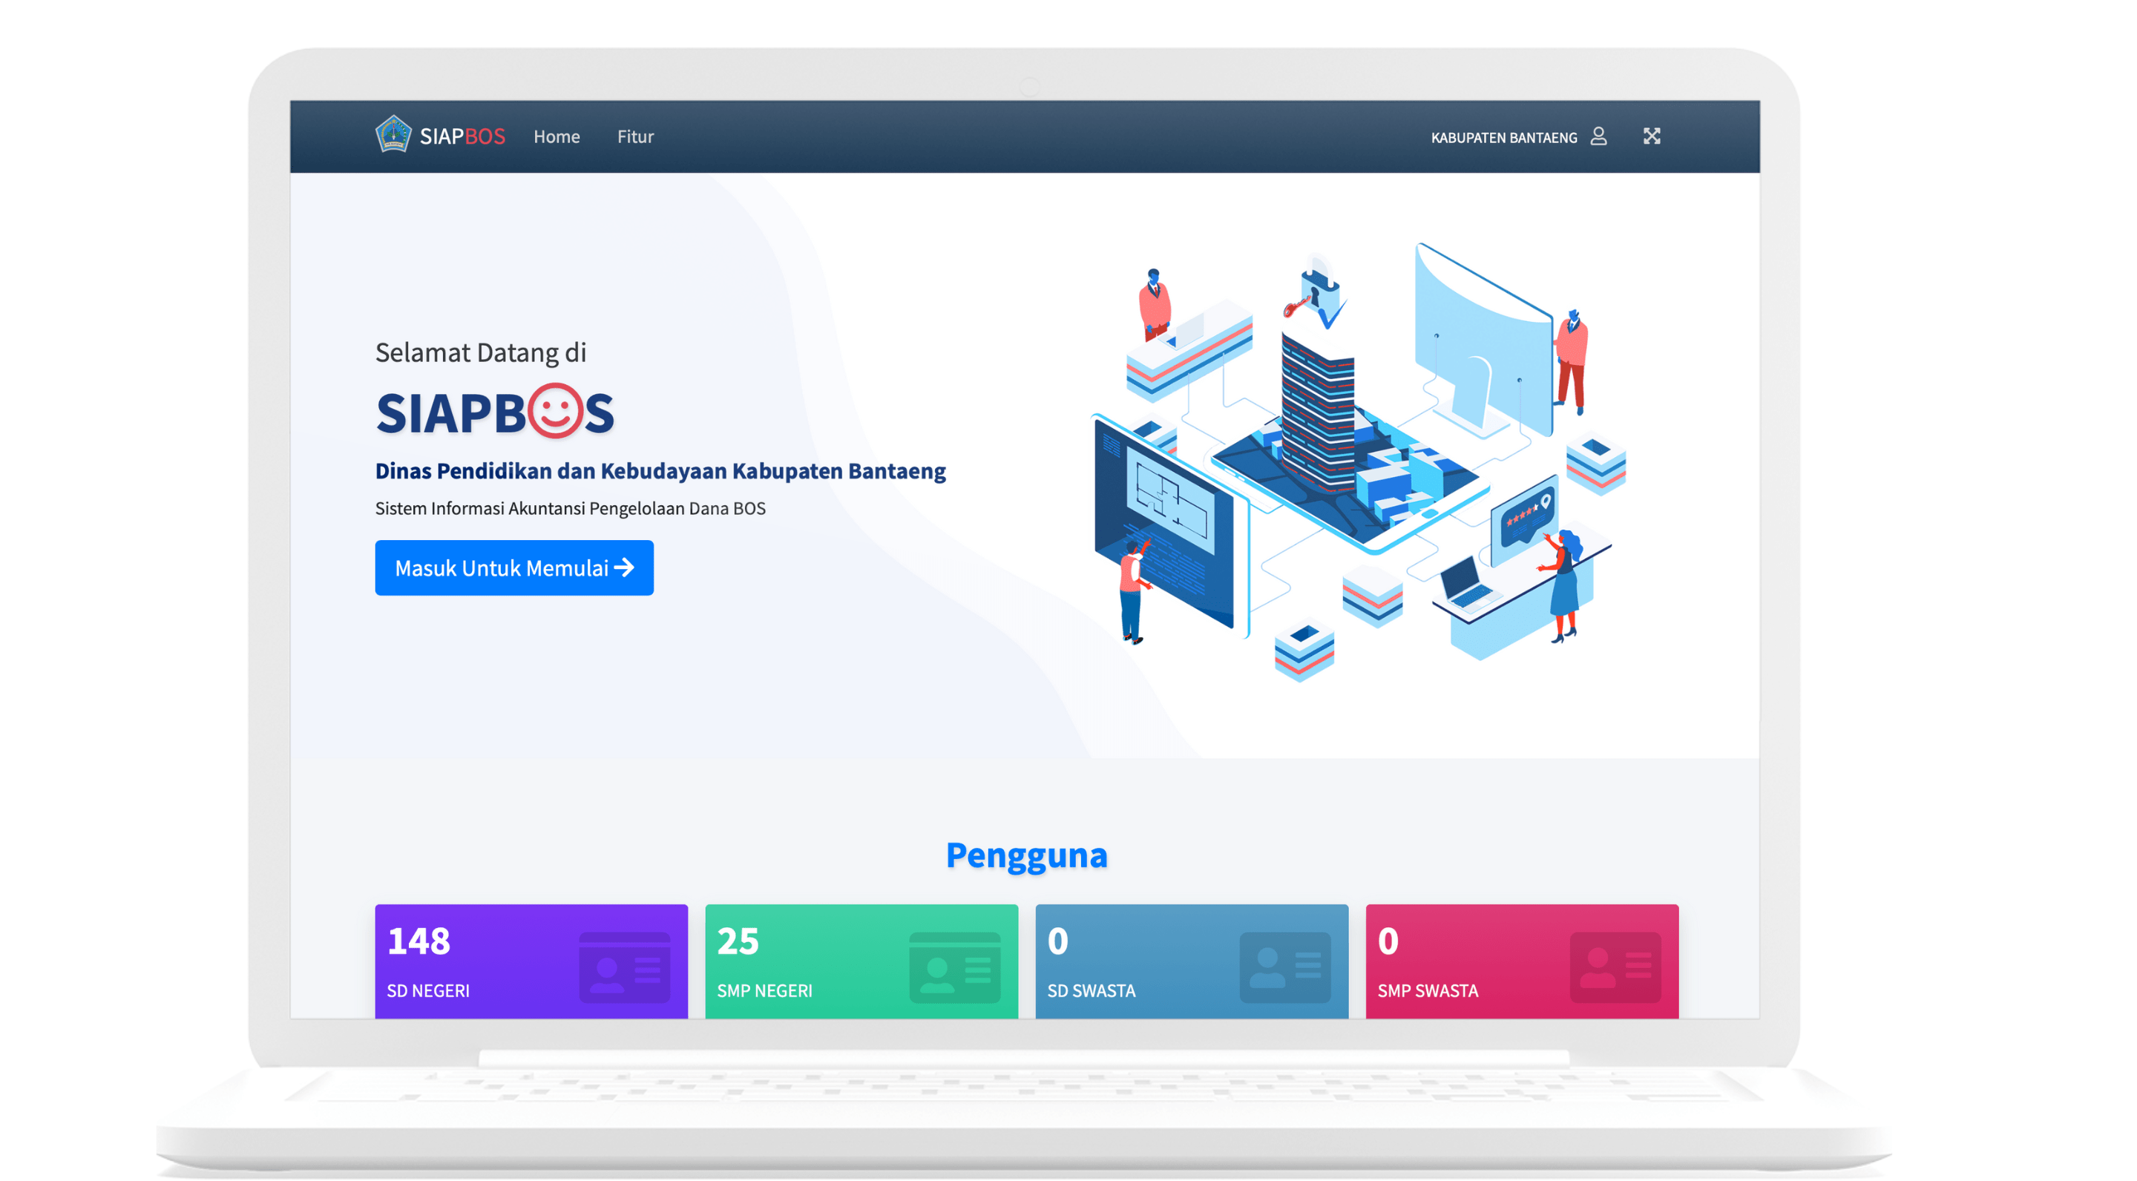Click the large SIAPBOS smiley logo
The image size is (2137, 1181).
495,412
